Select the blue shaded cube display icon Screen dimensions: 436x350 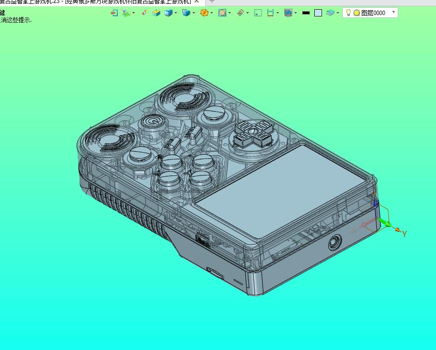168,13
